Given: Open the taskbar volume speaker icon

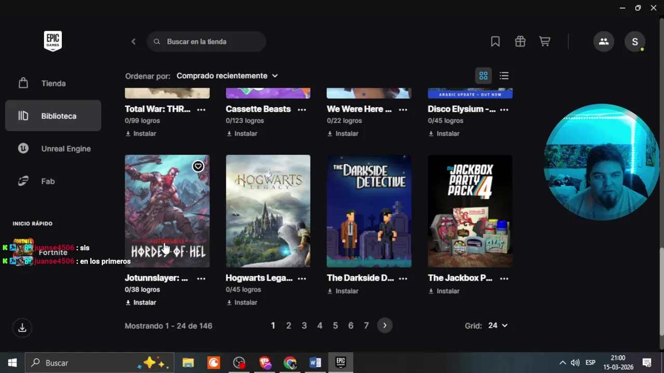Looking at the screenshot, I should pos(575,363).
